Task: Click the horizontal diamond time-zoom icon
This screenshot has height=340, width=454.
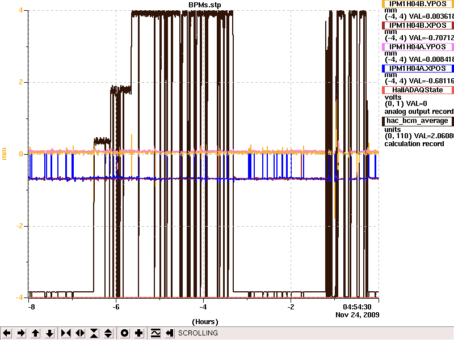Action: coord(80,333)
